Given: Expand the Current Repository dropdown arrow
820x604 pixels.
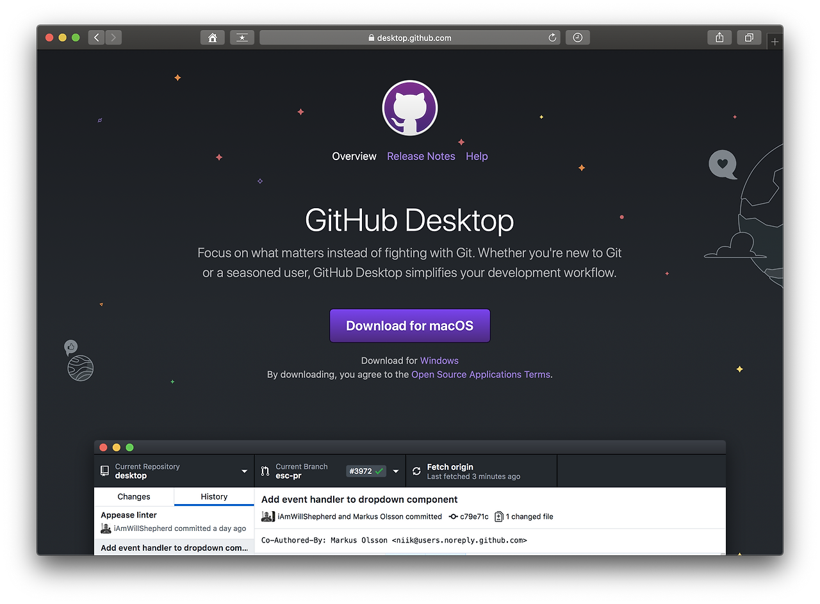Looking at the screenshot, I should (244, 471).
